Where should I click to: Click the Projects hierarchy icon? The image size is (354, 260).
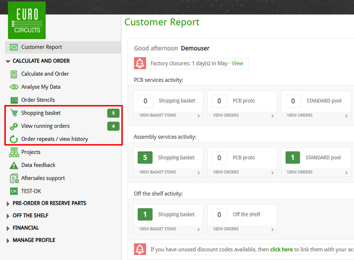(x=14, y=152)
